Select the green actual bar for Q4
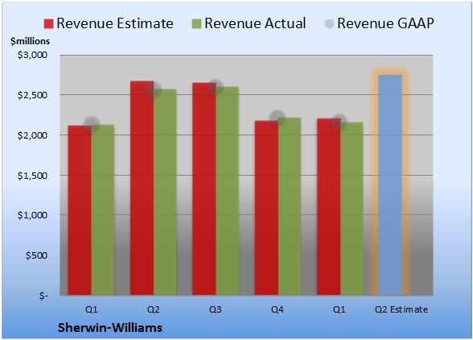The height and width of the screenshot is (340, 473). click(290, 206)
